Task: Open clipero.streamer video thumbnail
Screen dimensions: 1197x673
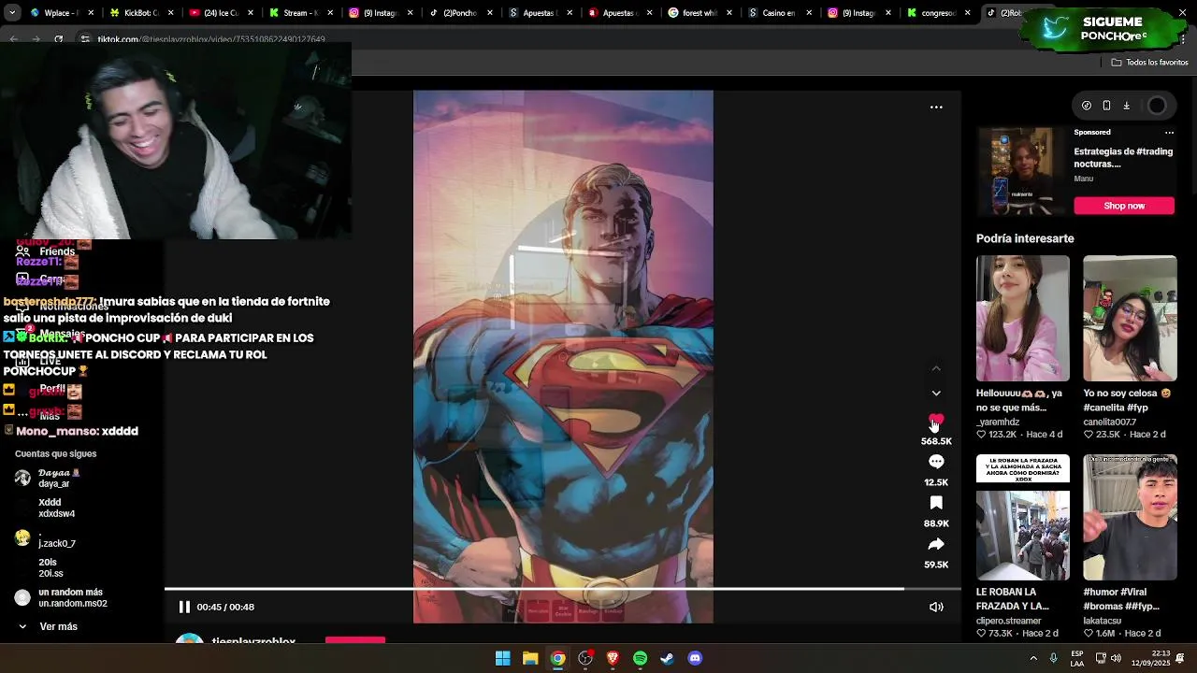Action: pos(1023,517)
